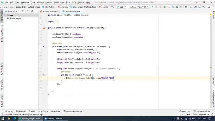This screenshot has width=215, height=121.
Task: Select the MainActivity.java editor tab
Action: coord(72,11)
